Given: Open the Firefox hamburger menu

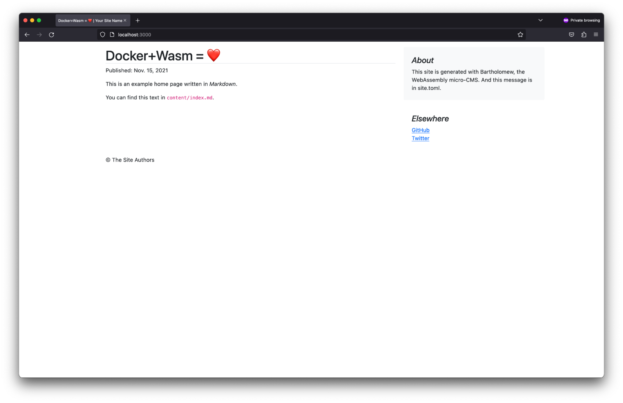Looking at the screenshot, I should tap(596, 35).
